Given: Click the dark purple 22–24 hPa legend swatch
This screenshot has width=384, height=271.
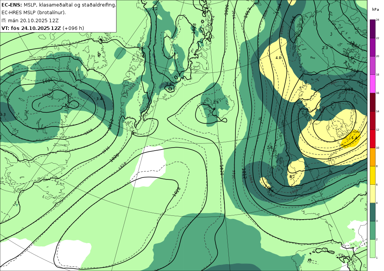Looking at the screenshot, I should click(x=372, y=29).
